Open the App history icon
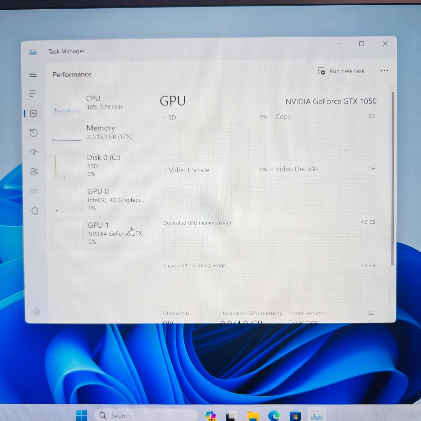Viewport: 421px width, 421px height. [34, 133]
